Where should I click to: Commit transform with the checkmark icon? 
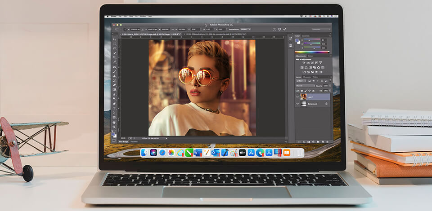click(x=284, y=29)
